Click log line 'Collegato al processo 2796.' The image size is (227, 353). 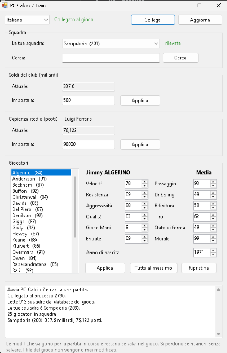[x=36, y=296]
